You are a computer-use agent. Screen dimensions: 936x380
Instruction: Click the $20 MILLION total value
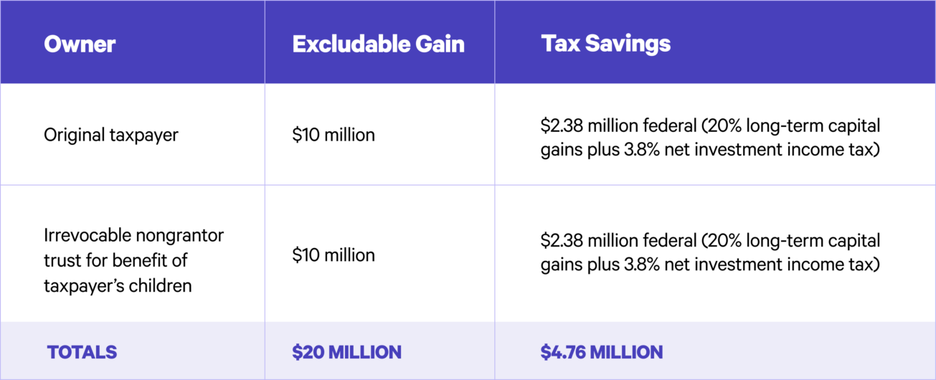[346, 352]
